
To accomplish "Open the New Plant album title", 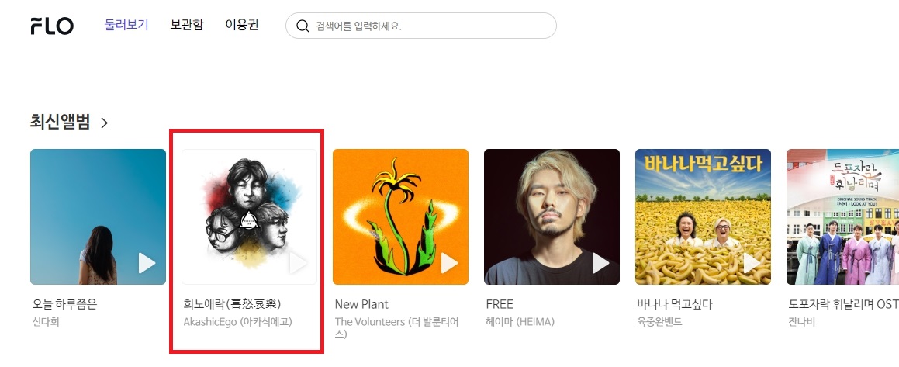I will tap(361, 304).
